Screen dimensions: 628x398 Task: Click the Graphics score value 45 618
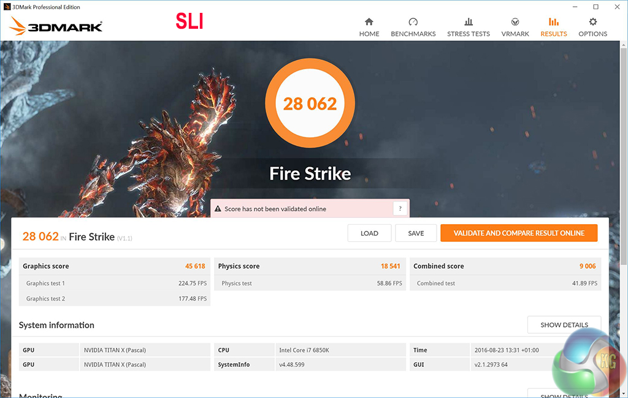tap(195, 266)
